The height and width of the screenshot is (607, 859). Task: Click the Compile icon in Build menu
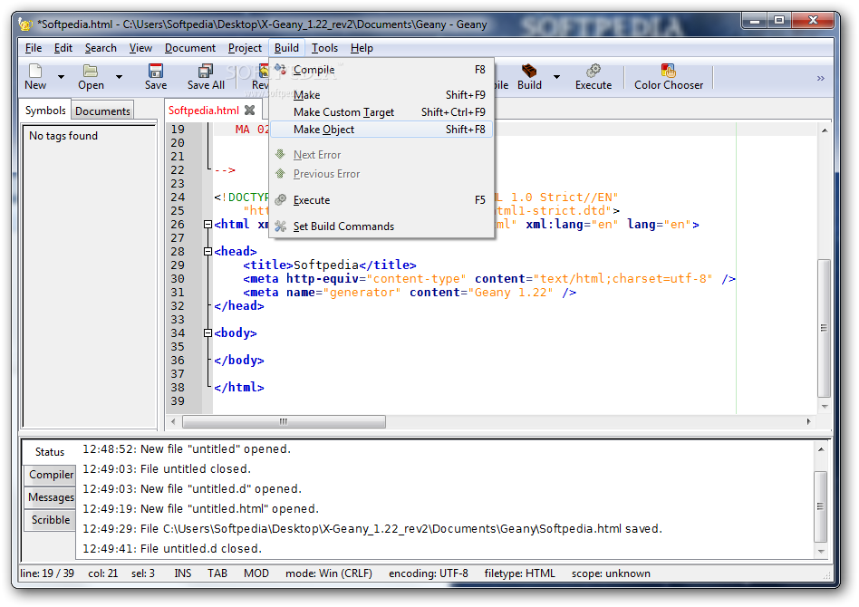(281, 70)
